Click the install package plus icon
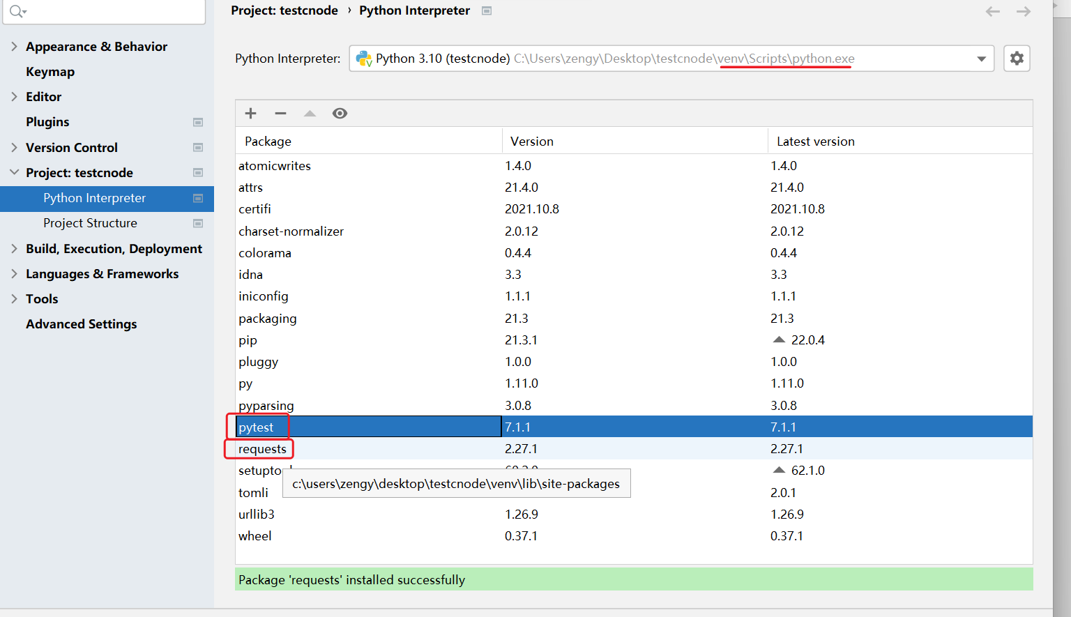Image resolution: width=1071 pixels, height=617 pixels. [x=251, y=114]
